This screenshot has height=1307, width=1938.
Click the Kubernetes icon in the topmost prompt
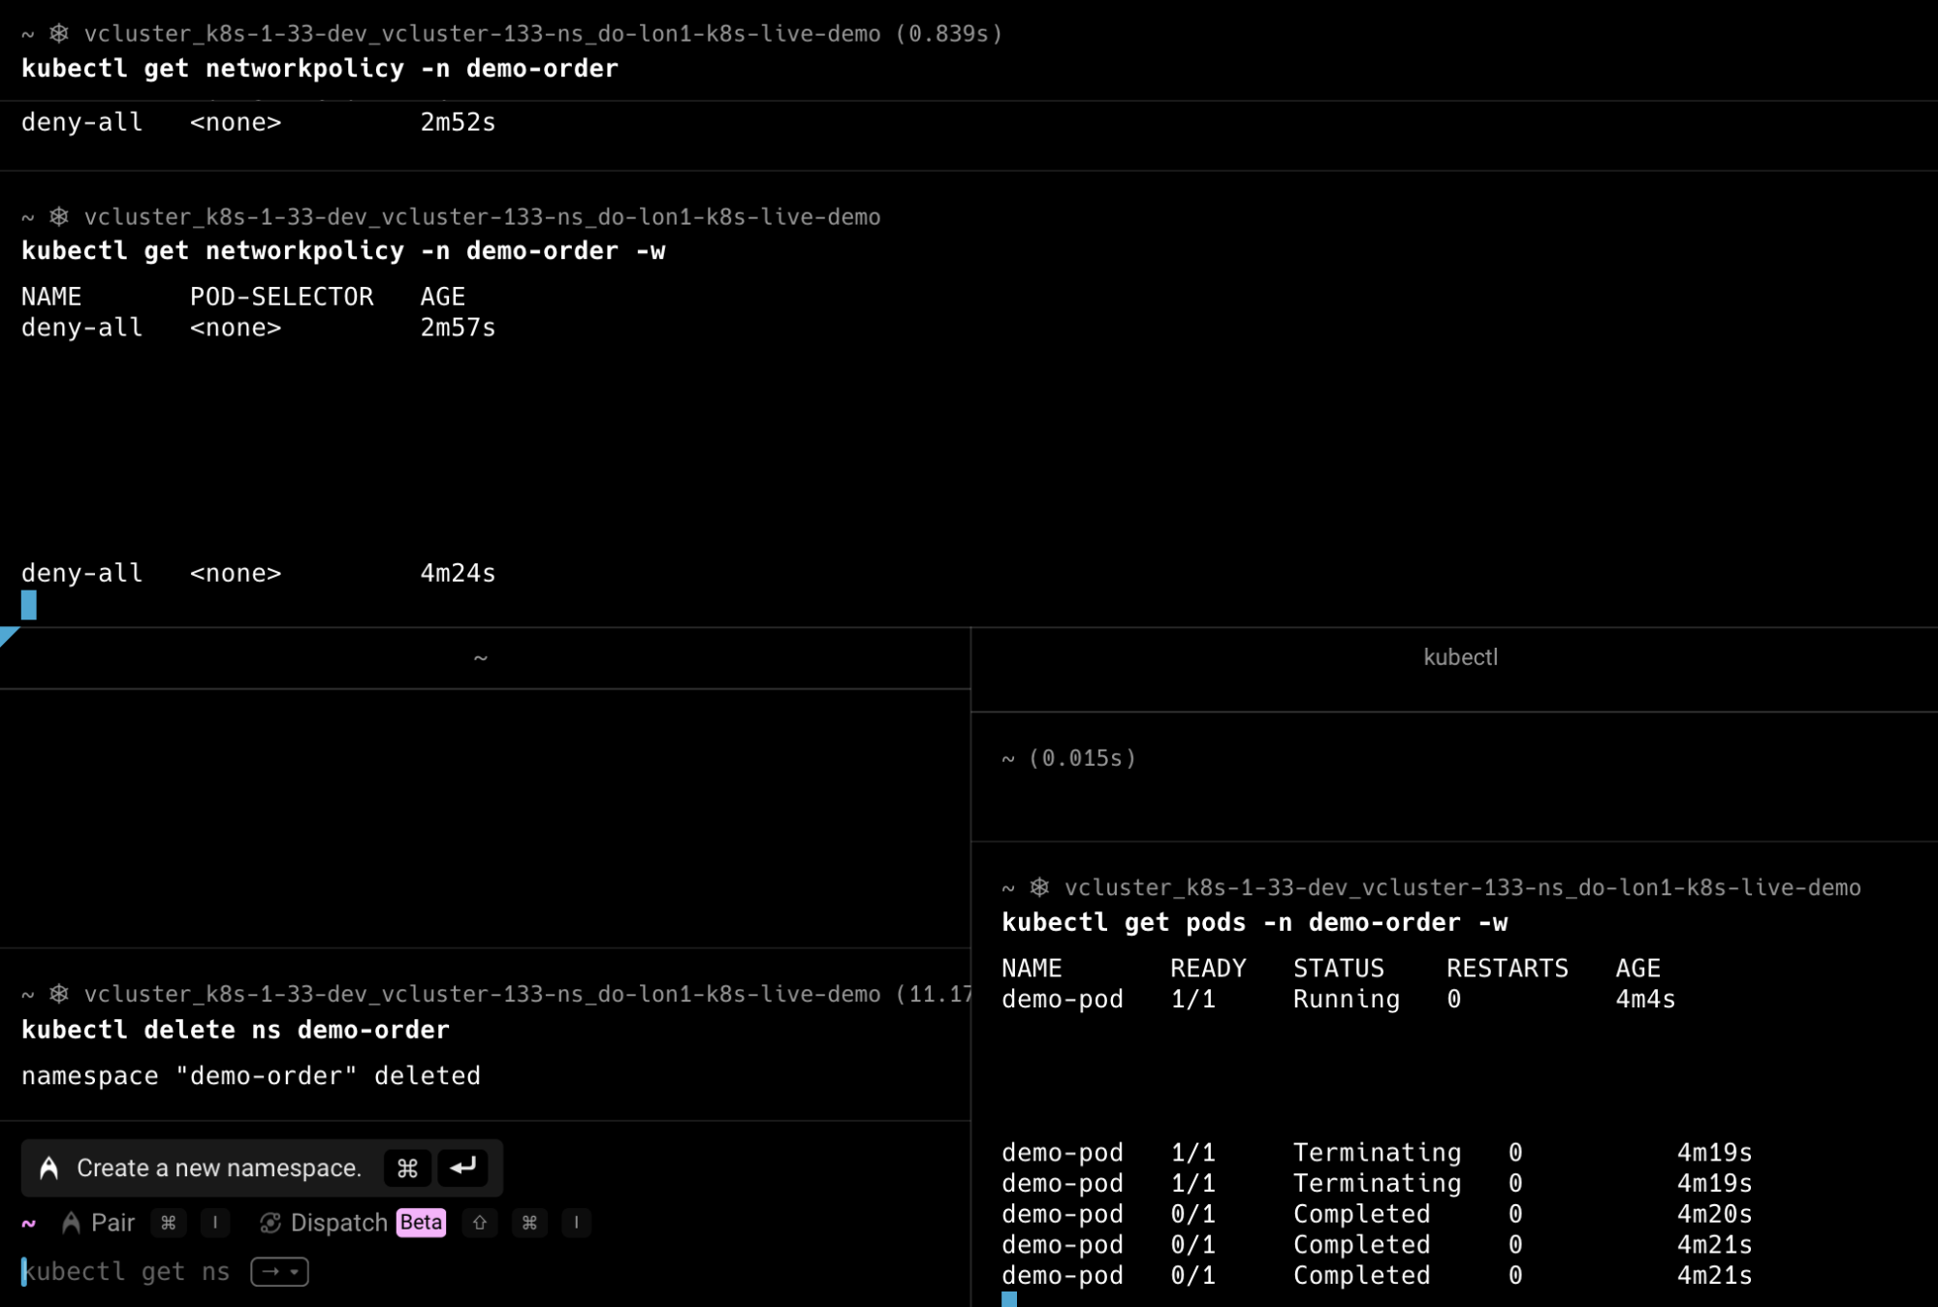point(59,34)
